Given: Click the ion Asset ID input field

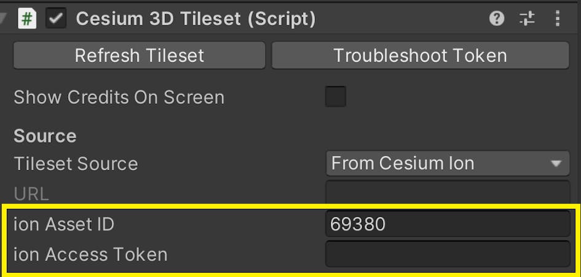Looking at the screenshot, I should pos(447,224).
